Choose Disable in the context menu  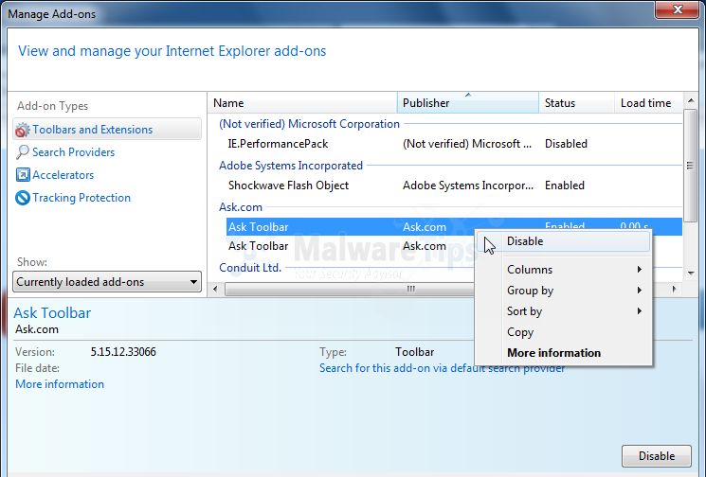(563, 241)
